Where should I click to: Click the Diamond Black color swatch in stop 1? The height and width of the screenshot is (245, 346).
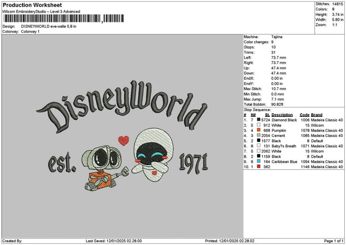pyautogui.click(x=258, y=120)
